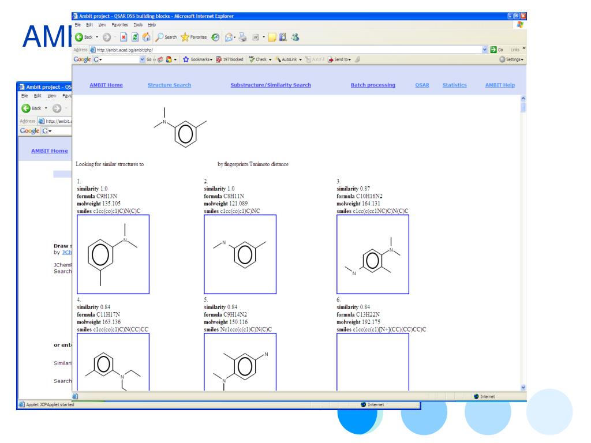The width and height of the screenshot is (591, 443).
Task: Open the AMBIT Home link in the background window
Action: click(x=50, y=151)
